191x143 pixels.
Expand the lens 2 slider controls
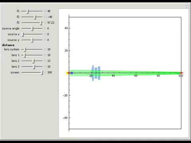coord(45,61)
